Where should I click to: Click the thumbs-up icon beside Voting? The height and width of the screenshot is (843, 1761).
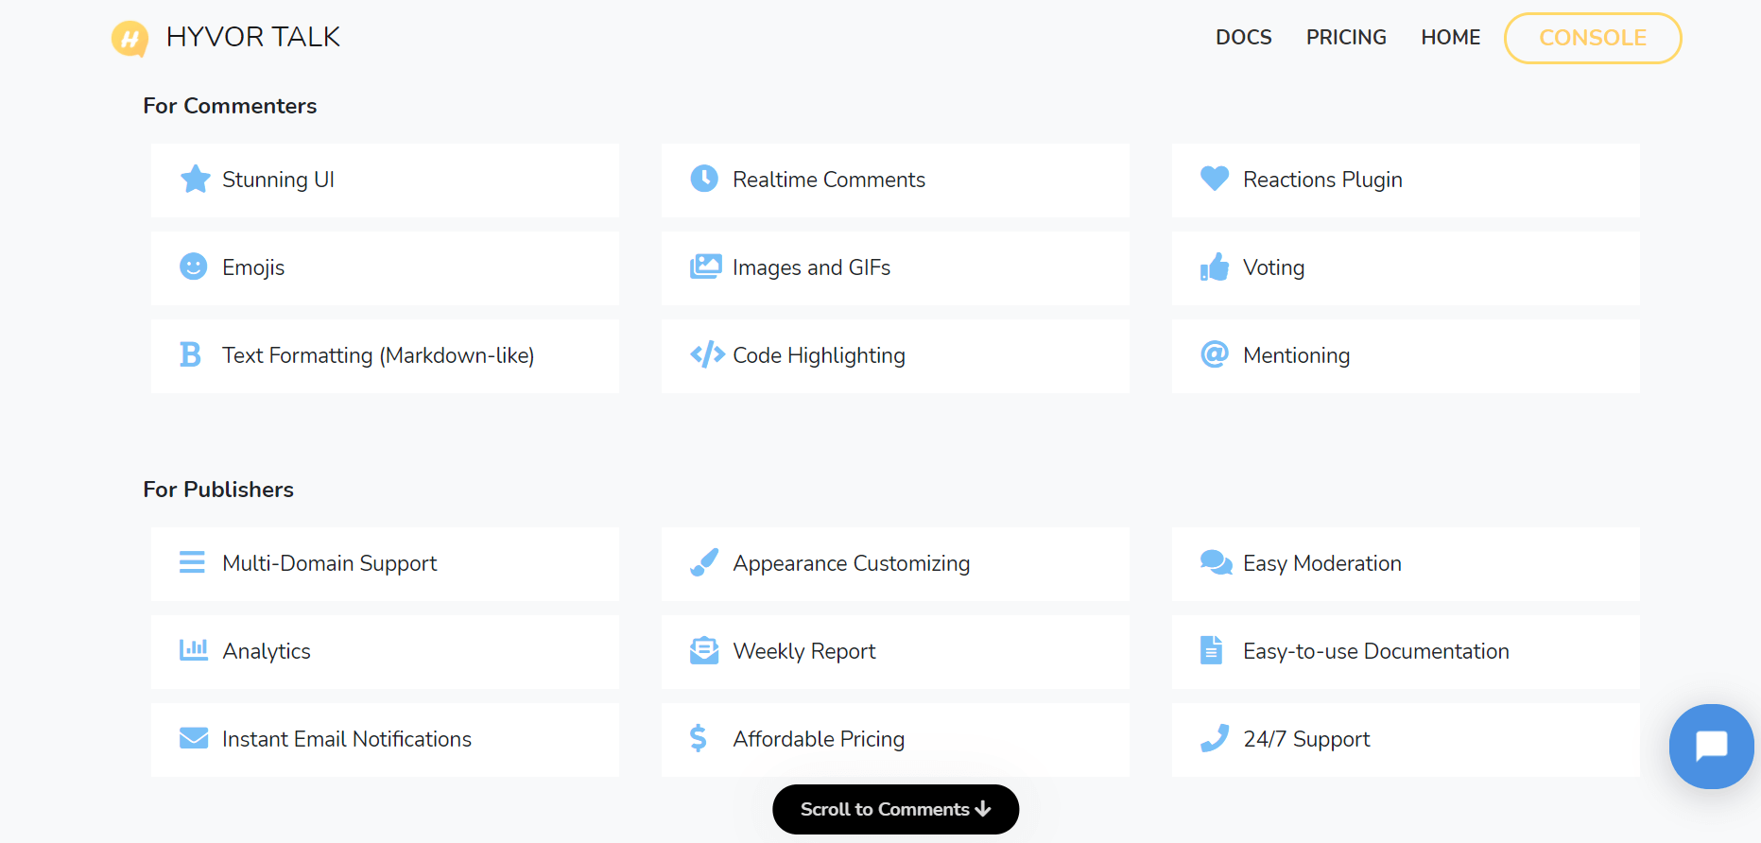(1215, 267)
